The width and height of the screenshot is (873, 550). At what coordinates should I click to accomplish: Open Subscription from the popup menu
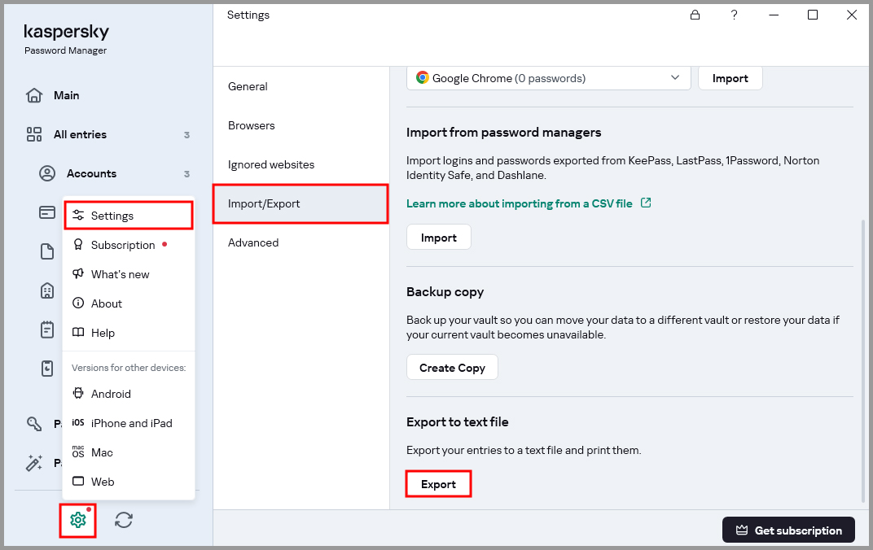coord(129,245)
